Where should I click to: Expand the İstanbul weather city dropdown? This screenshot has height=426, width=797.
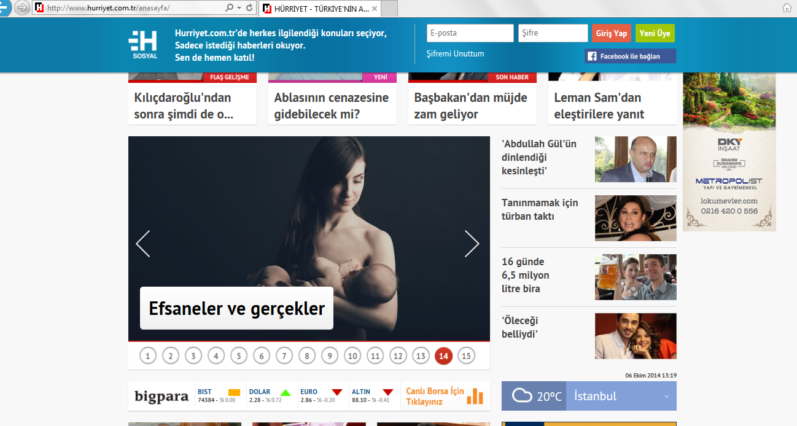666,397
